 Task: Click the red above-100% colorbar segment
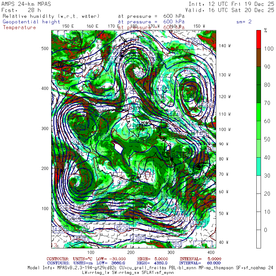click(259, 40)
